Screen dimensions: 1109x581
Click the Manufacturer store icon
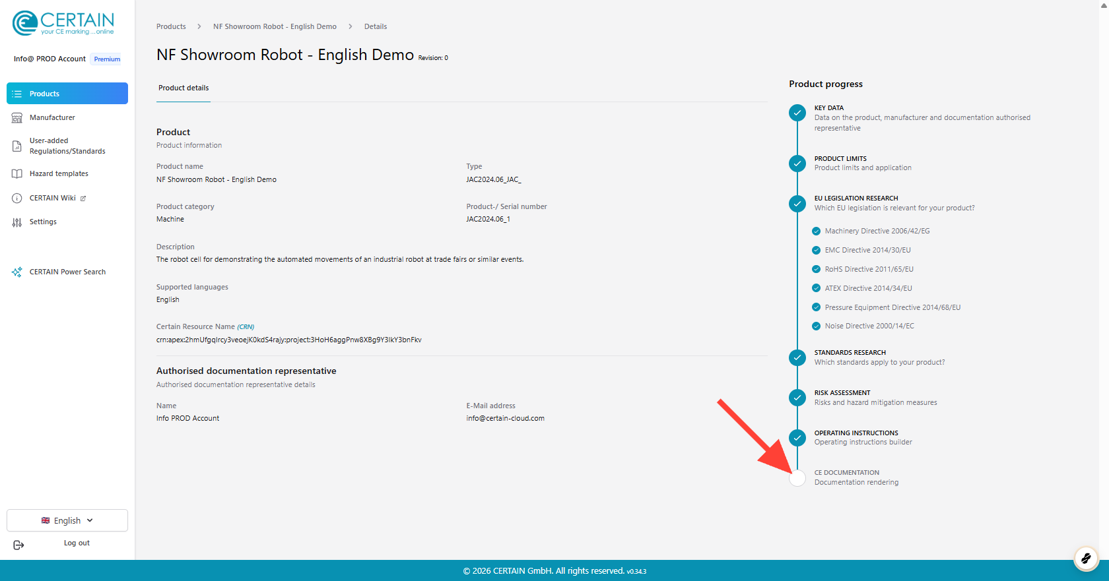17,118
